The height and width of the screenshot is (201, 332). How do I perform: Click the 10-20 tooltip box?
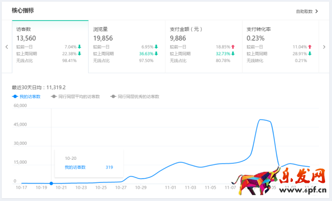tap(89, 163)
